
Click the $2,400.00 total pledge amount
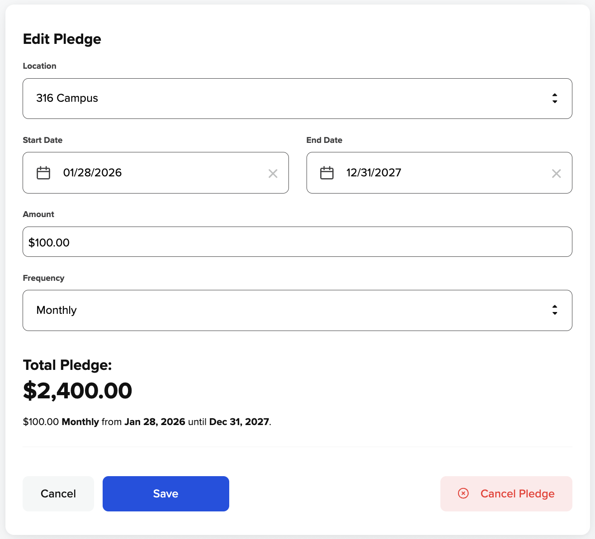coord(78,391)
